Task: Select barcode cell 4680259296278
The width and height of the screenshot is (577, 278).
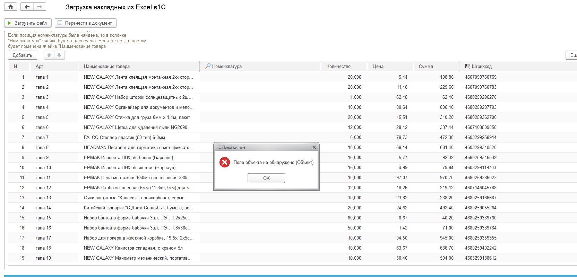Action: (518, 97)
